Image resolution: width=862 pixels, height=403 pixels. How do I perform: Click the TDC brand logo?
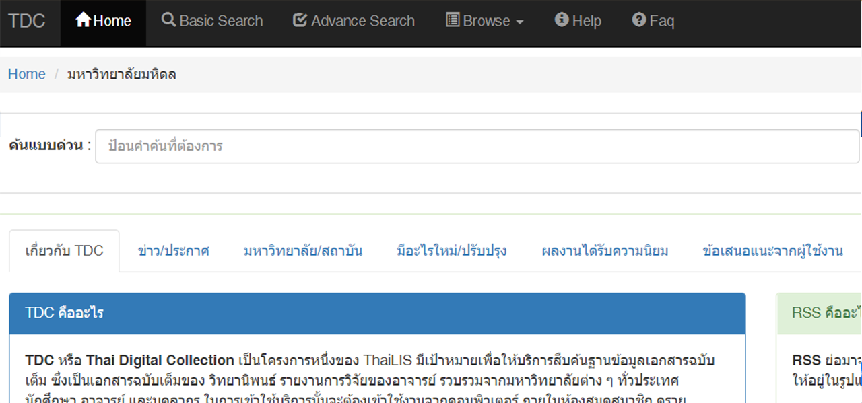click(27, 21)
